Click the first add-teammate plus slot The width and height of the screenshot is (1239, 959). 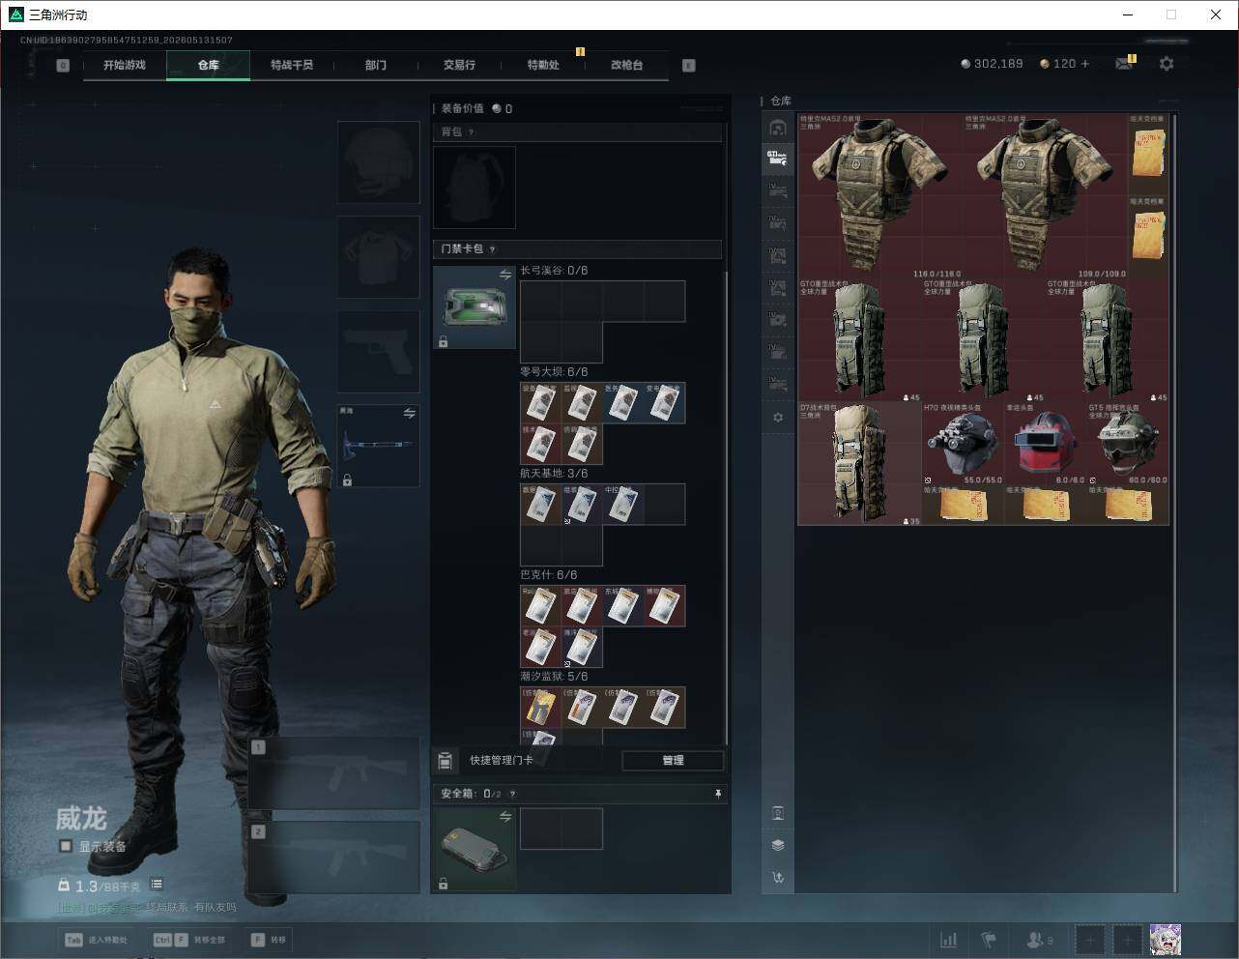coord(1090,940)
